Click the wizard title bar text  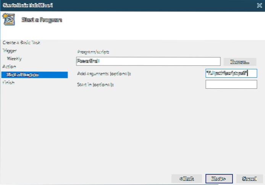(x=28, y=5)
